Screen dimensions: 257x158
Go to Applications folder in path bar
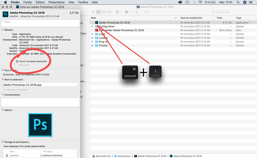122,156
